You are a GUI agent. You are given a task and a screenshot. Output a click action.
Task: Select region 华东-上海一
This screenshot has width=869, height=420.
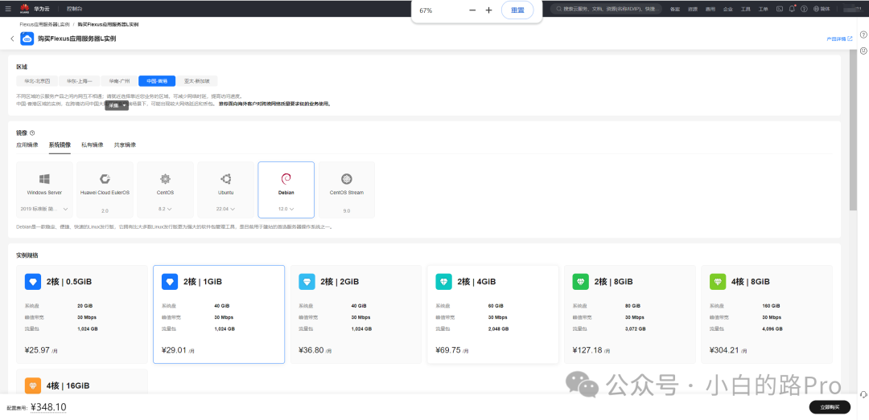79,81
